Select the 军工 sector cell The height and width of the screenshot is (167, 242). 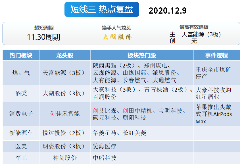click(21, 158)
